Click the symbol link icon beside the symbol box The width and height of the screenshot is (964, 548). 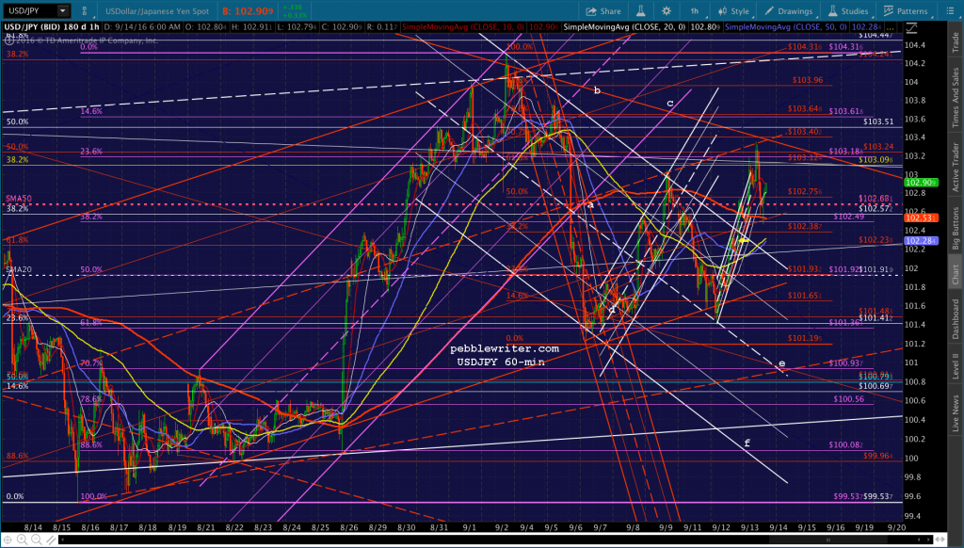pos(84,11)
